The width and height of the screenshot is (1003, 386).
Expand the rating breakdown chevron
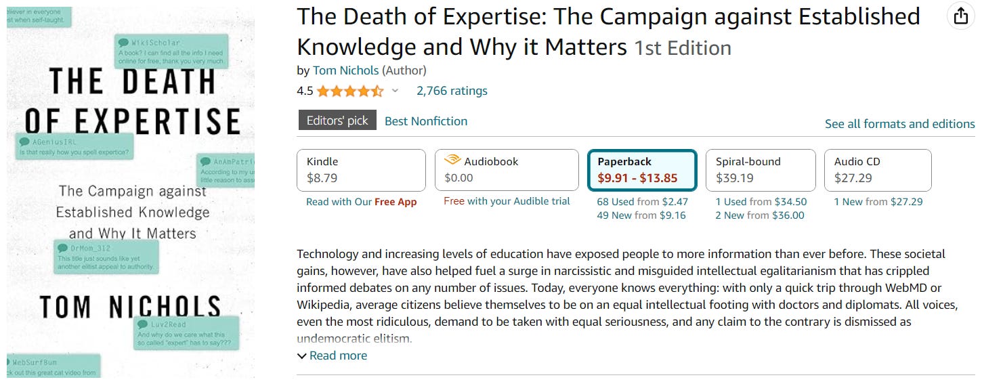pos(396,91)
